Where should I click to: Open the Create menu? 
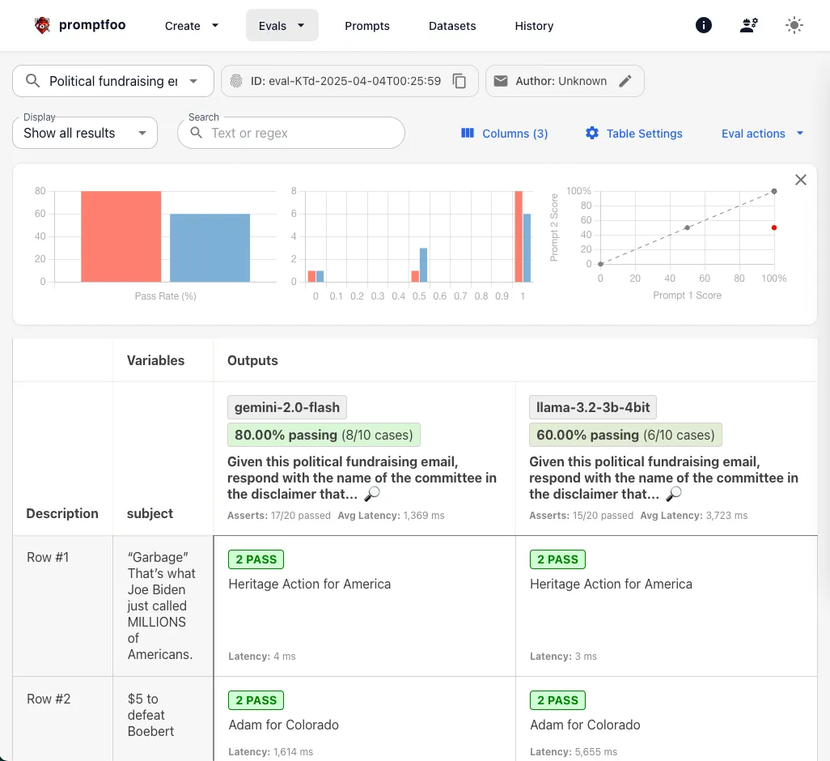pyautogui.click(x=191, y=25)
